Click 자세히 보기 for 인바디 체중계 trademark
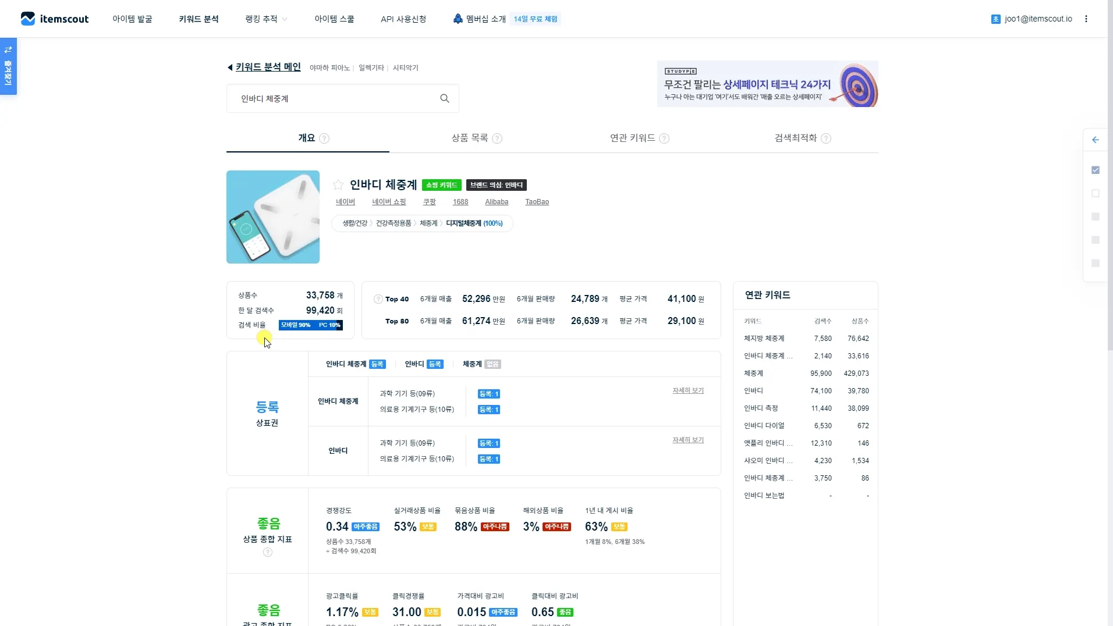 [688, 390]
